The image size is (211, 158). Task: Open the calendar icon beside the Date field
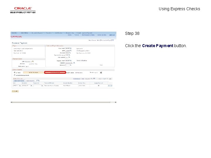click(x=33, y=61)
